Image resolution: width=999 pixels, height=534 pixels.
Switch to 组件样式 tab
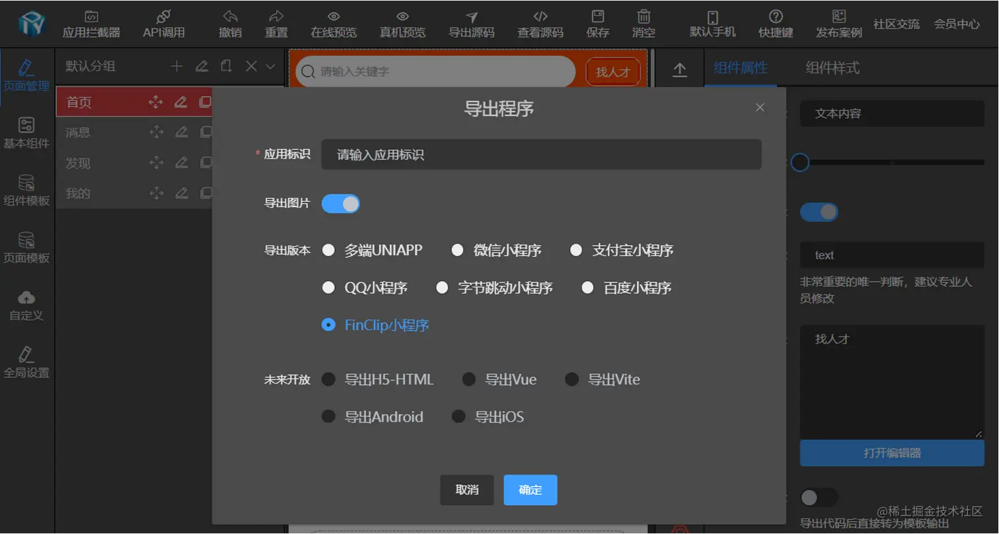[832, 67]
